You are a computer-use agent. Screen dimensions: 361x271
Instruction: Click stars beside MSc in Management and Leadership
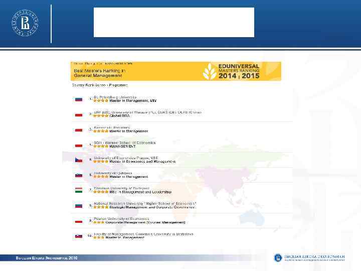click(x=101, y=192)
